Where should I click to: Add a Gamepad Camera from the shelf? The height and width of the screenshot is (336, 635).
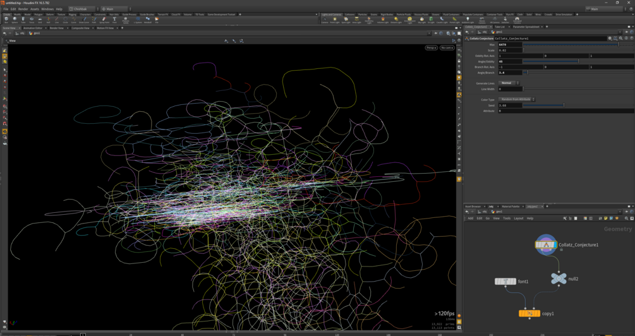pos(517,20)
